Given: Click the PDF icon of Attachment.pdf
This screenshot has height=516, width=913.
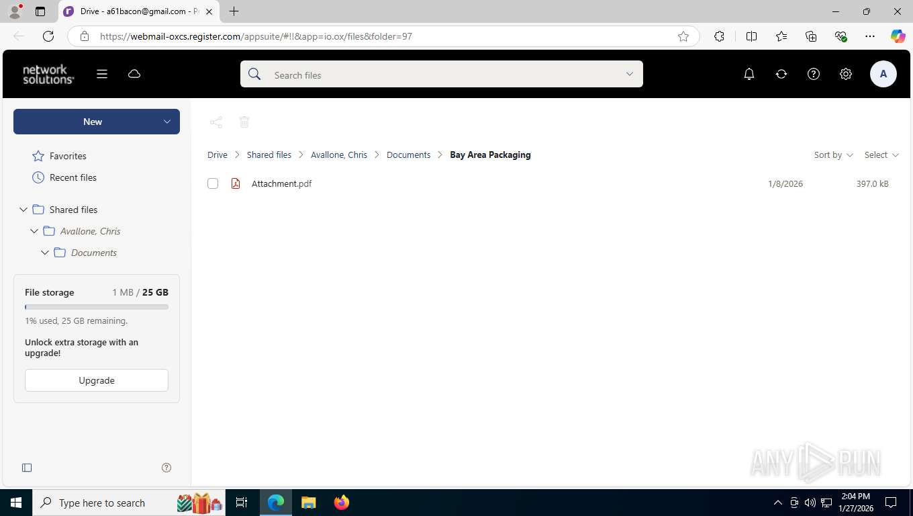Looking at the screenshot, I should [236, 183].
